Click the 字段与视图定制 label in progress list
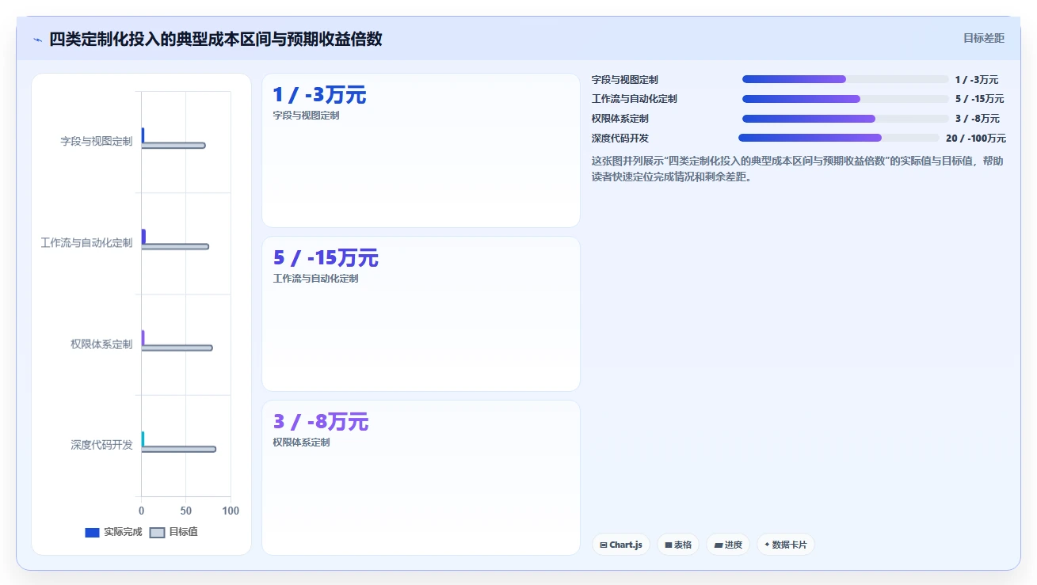Screen dimensions: 1037x585 pyautogui.click(x=625, y=80)
